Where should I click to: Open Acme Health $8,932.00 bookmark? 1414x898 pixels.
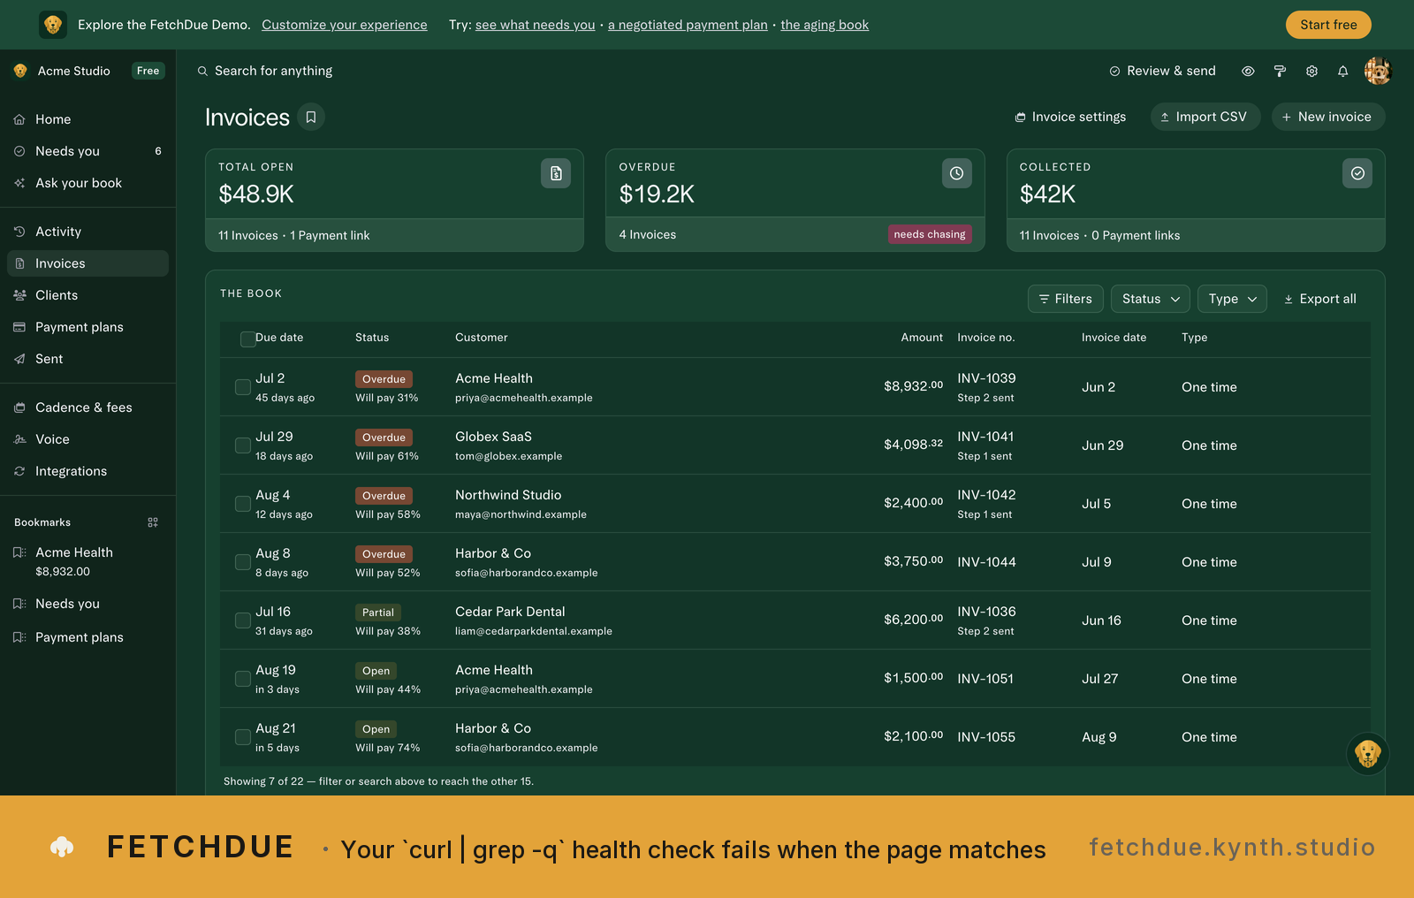pyautogui.click(x=87, y=561)
